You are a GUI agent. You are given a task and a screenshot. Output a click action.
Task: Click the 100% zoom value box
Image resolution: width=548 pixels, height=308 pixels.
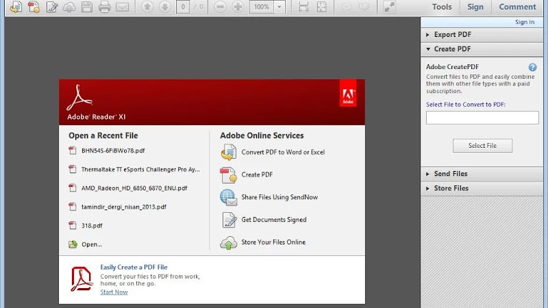click(x=262, y=7)
